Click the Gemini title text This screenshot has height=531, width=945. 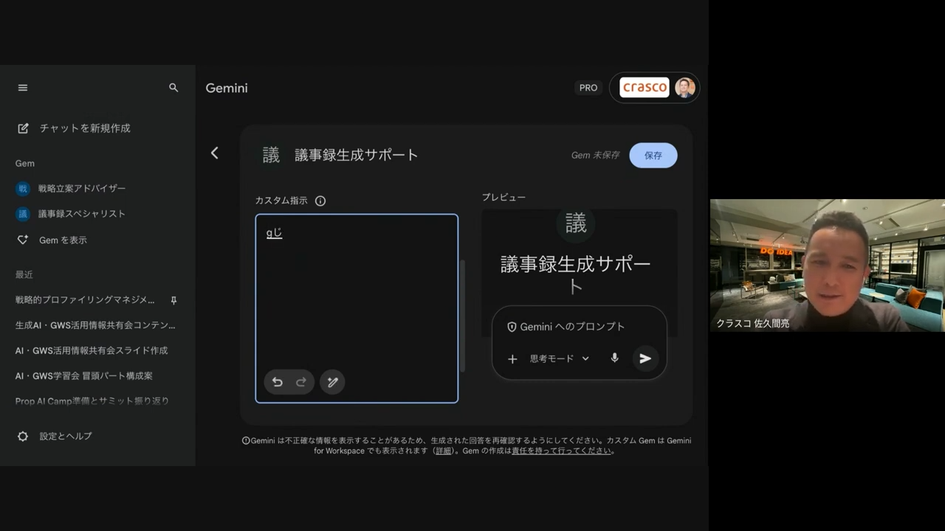point(227,88)
